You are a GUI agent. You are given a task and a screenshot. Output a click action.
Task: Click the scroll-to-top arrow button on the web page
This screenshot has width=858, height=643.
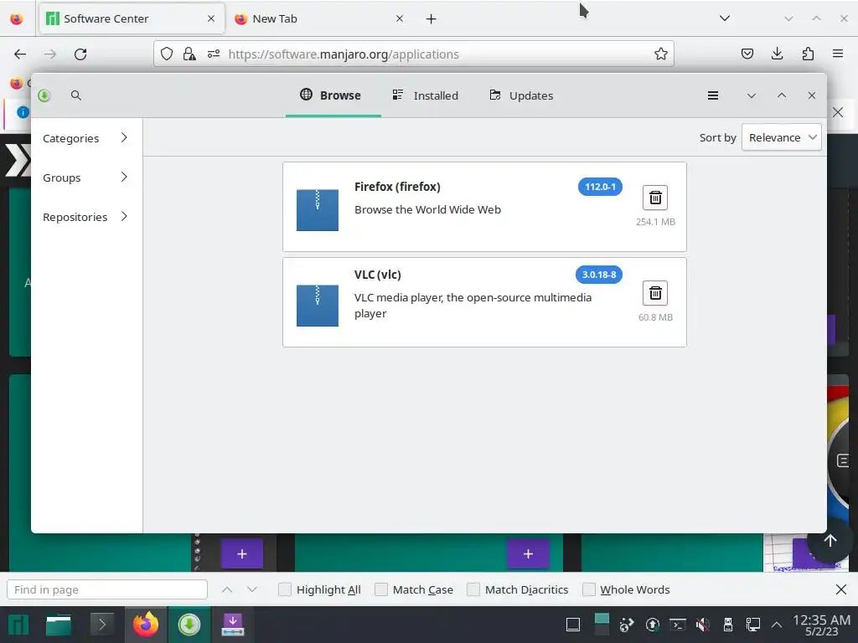click(830, 540)
